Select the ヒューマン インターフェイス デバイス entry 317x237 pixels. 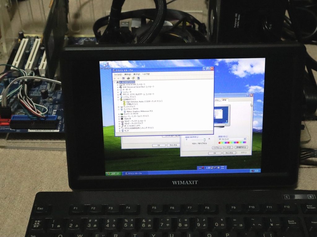click(x=136, y=116)
